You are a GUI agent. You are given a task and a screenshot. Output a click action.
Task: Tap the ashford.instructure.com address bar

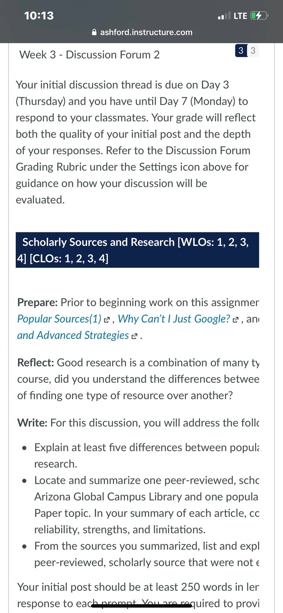[x=142, y=32]
